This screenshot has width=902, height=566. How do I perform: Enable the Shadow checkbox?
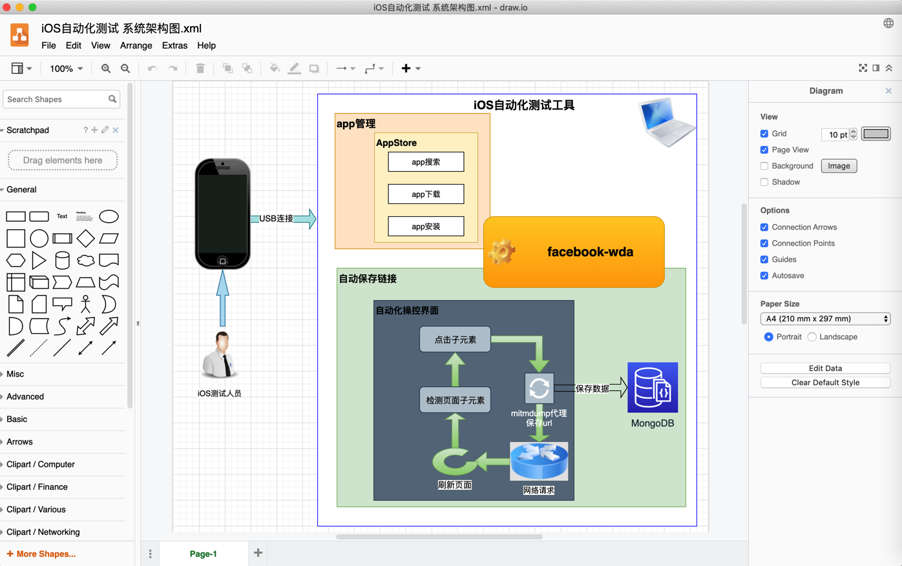click(764, 182)
